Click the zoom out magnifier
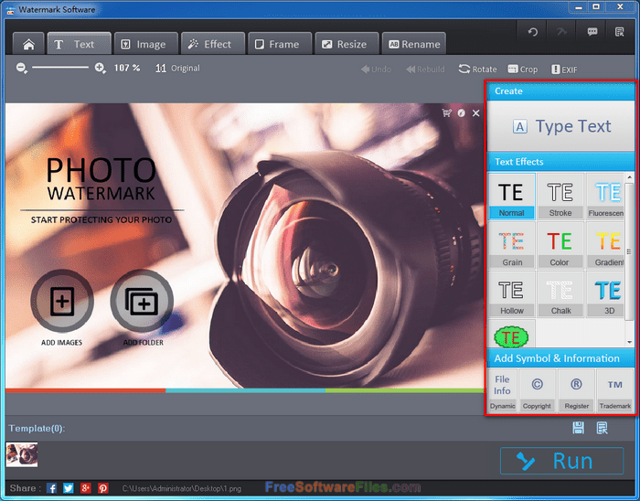Viewport: 640px width, 501px height. (x=21, y=68)
